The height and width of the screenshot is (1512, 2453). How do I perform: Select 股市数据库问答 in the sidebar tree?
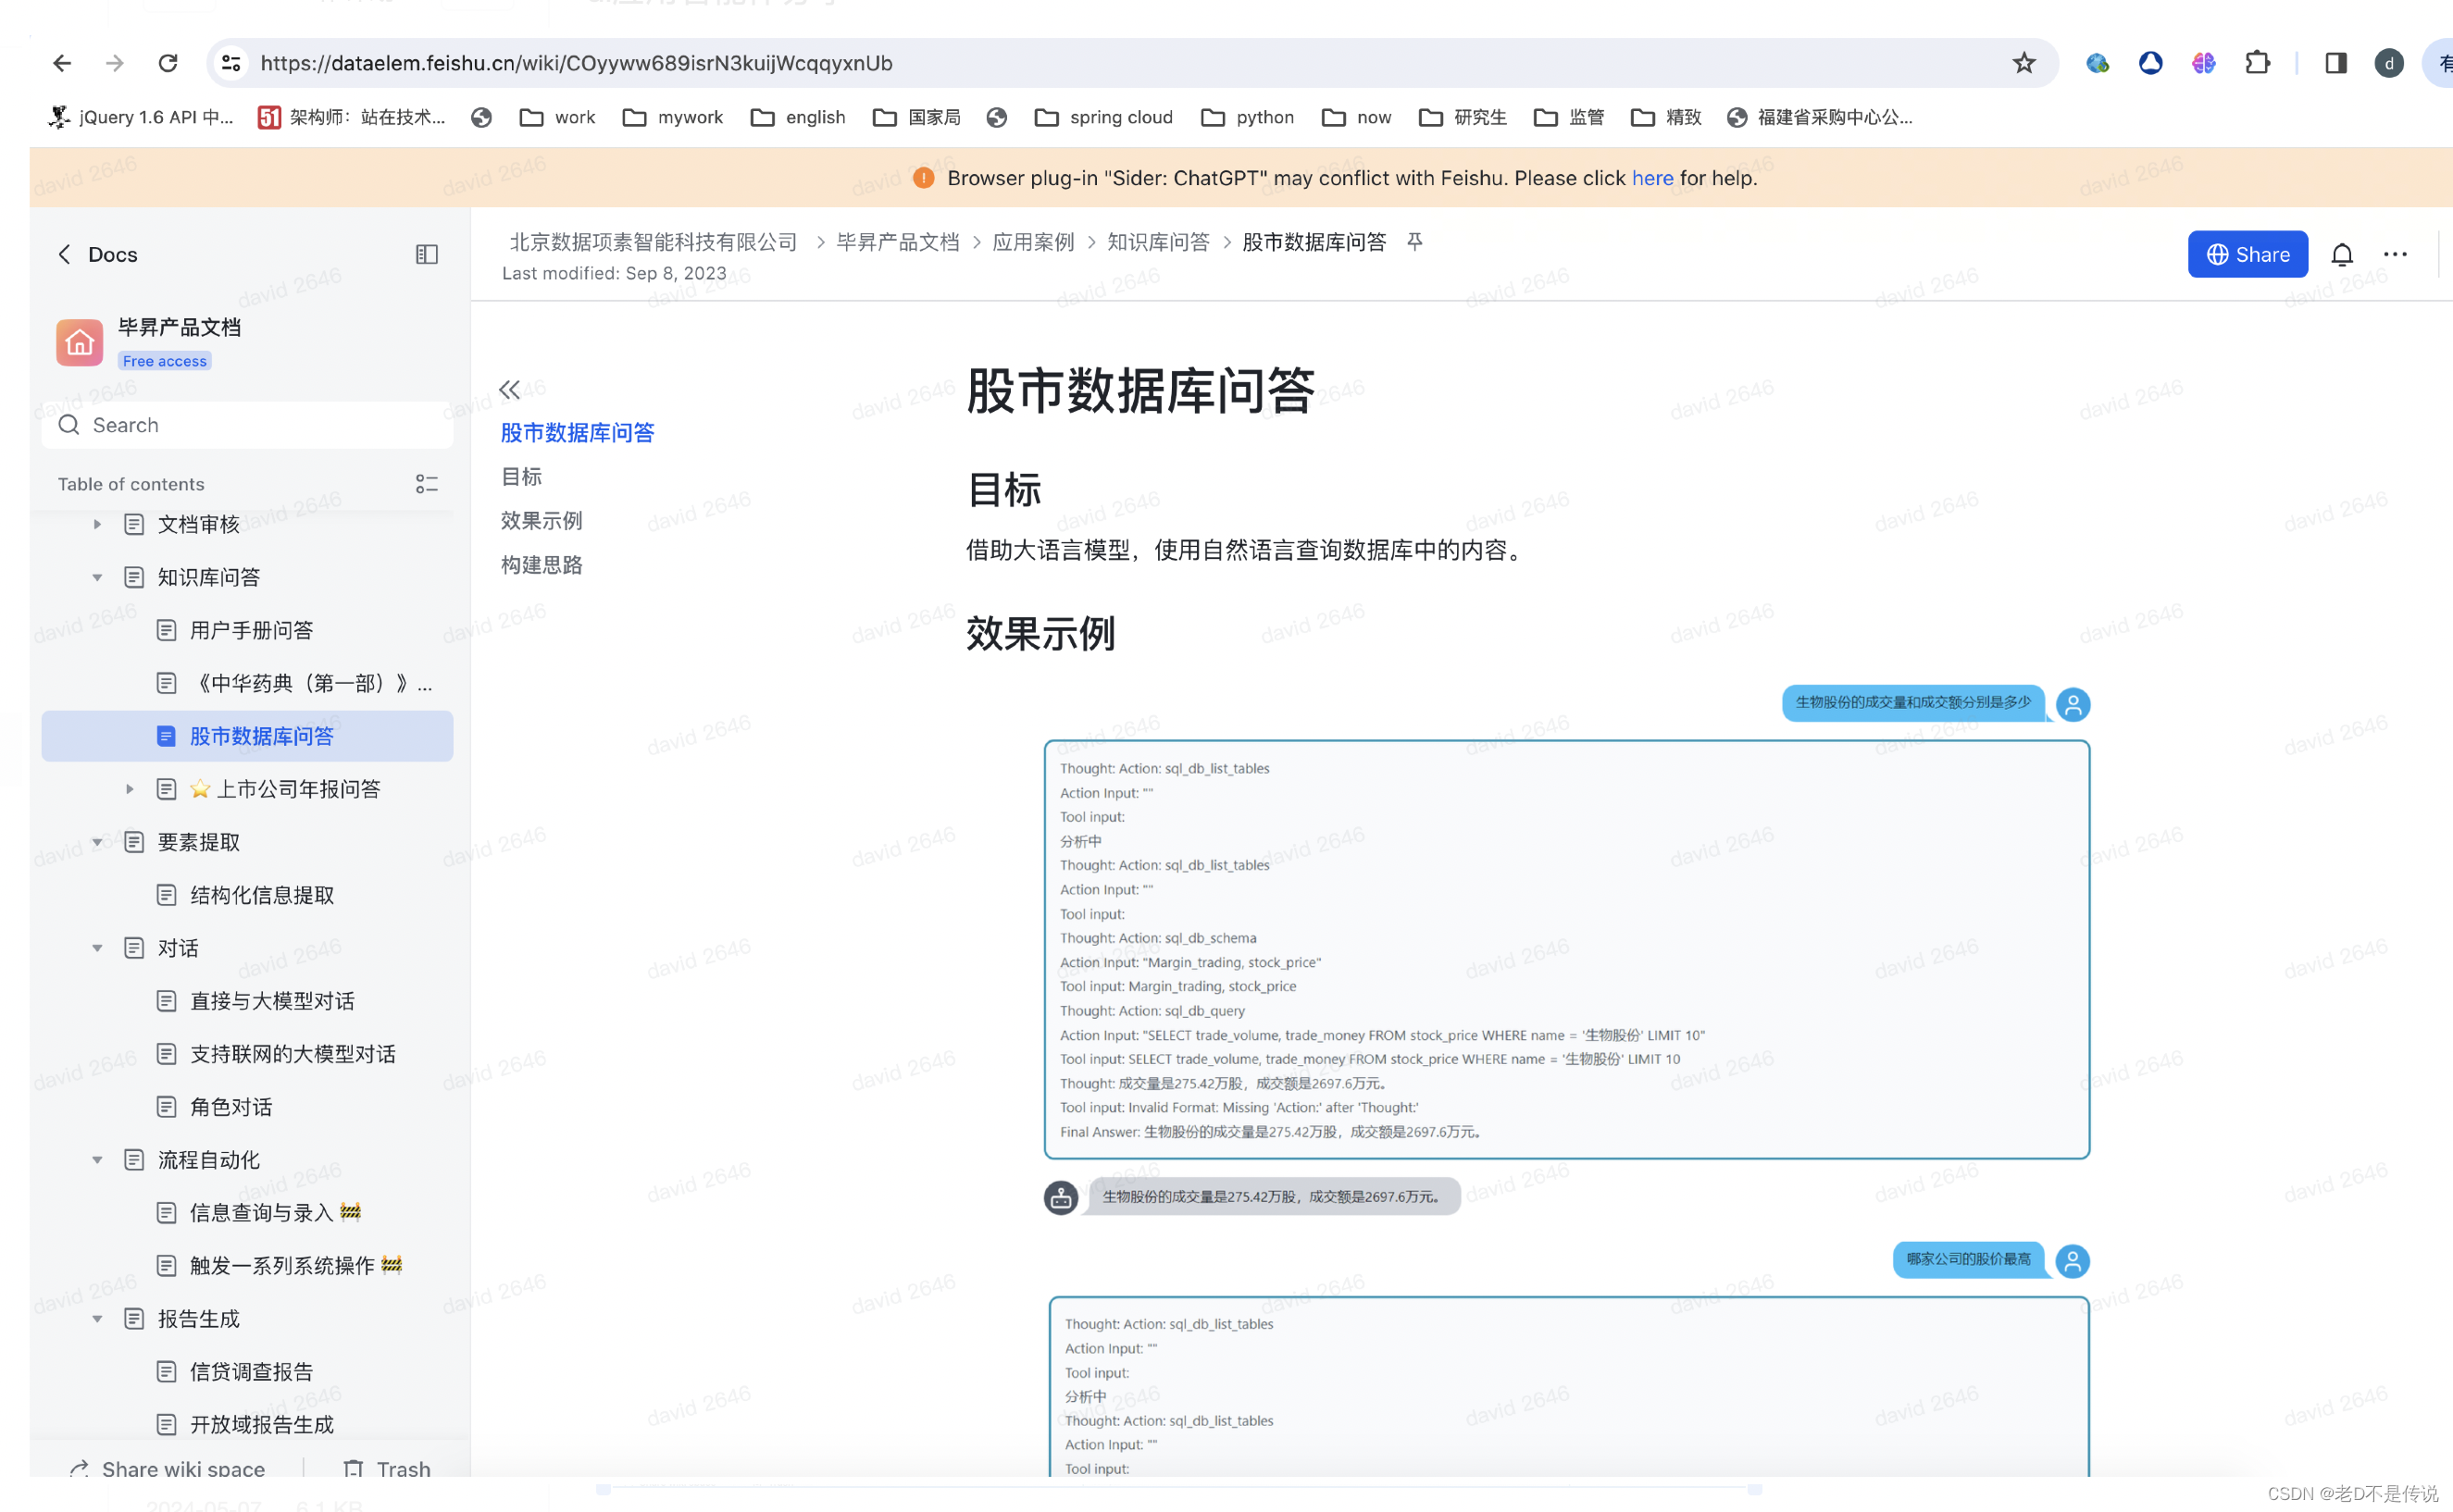[x=247, y=736]
